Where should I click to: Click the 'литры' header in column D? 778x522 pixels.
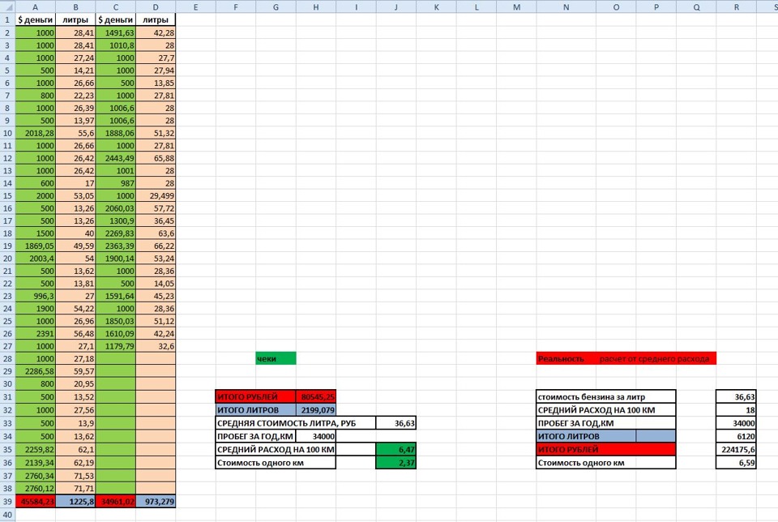tap(156, 19)
